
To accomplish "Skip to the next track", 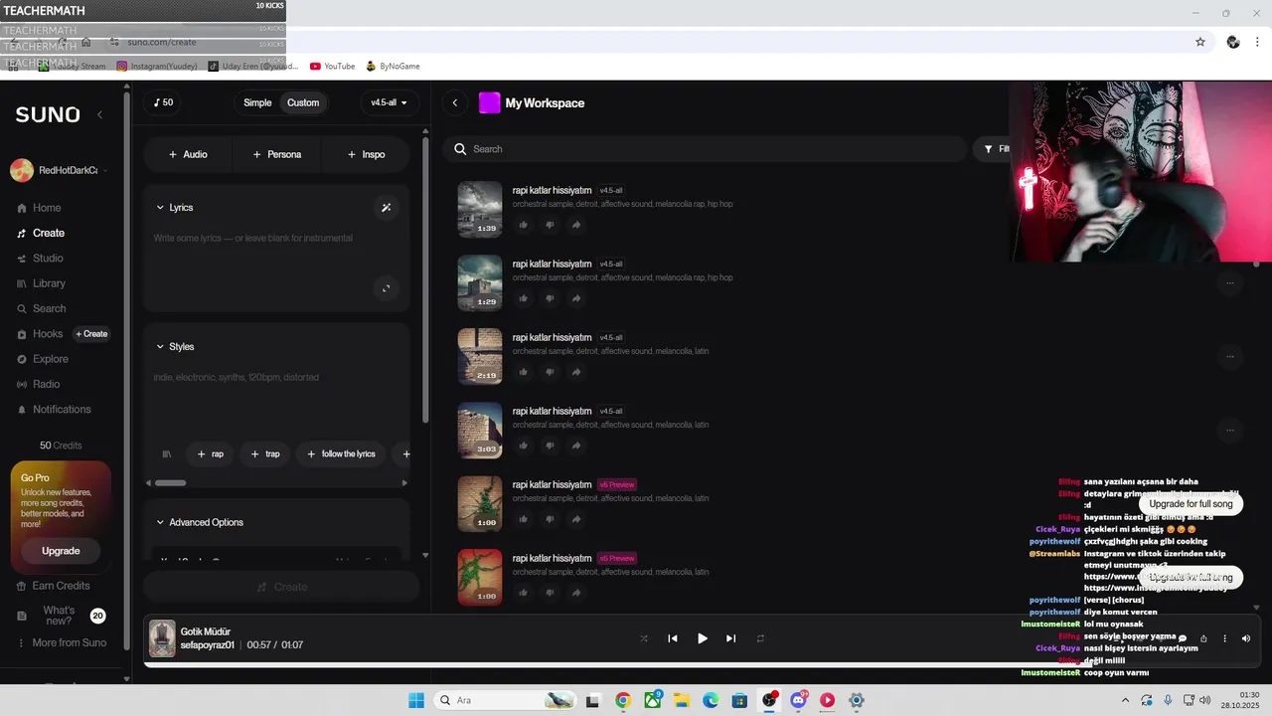I will pyautogui.click(x=731, y=638).
